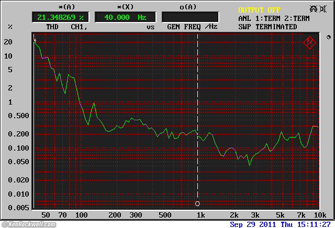This screenshot has width=335, height=228.
Task: Click the date stamp Sep 29 2011 Thu 15:11:27
Action: 281,224
